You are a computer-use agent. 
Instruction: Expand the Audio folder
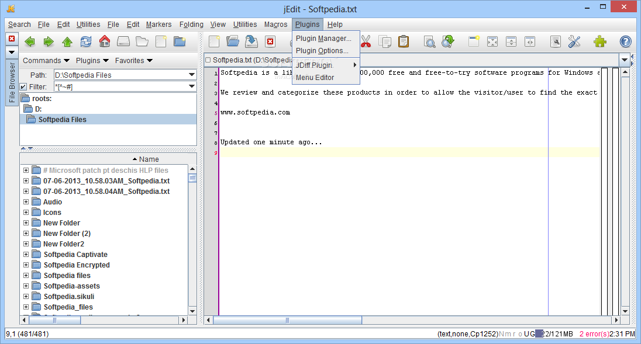(26, 202)
